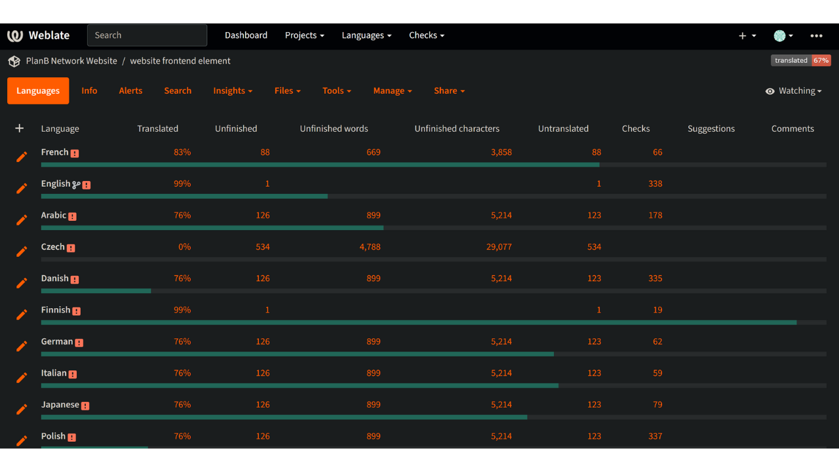Open the three-dots more menu in navbar
839x472 pixels.
(x=816, y=35)
